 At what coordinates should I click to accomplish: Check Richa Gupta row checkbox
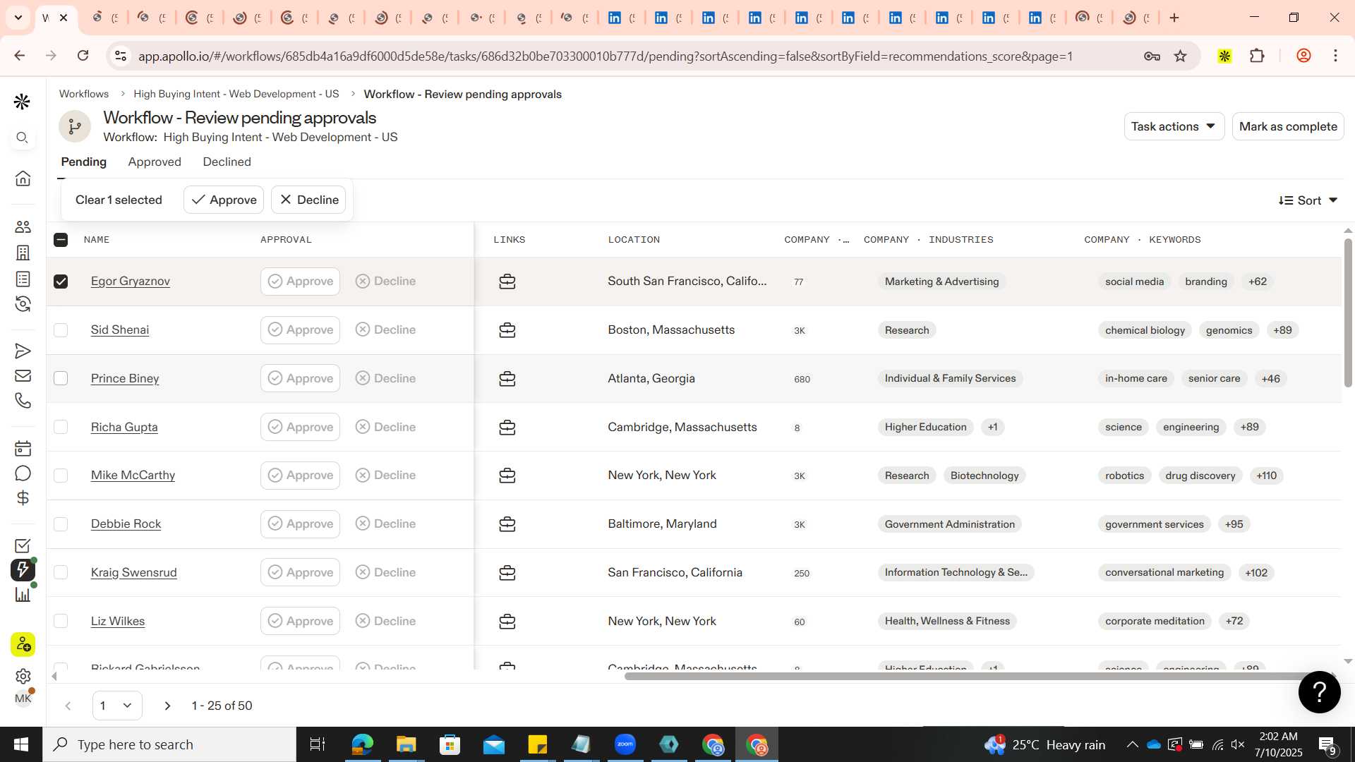[x=61, y=428]
